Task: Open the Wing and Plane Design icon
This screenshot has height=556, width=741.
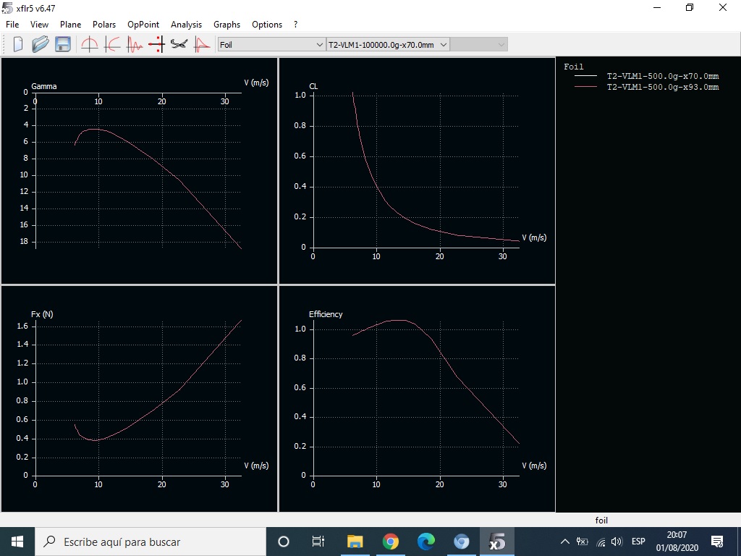Action: click(179, 44)
